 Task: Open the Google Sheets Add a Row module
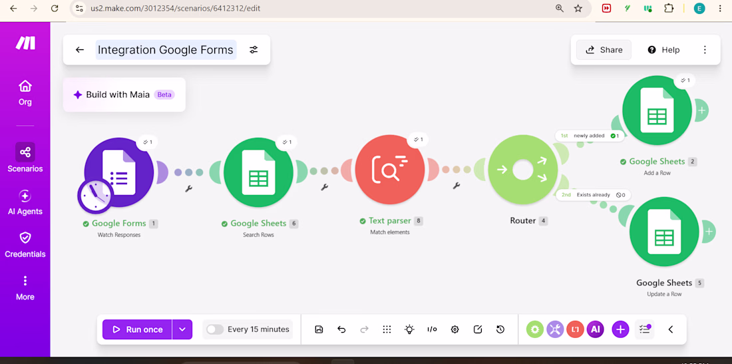coord(657,110)
